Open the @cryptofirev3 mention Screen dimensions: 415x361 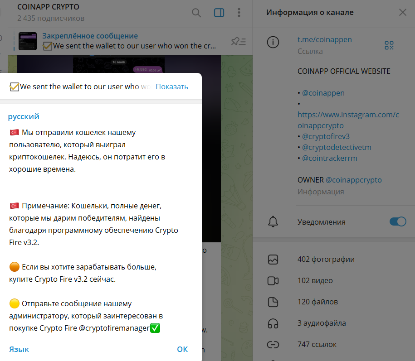[x=326, y=136]
